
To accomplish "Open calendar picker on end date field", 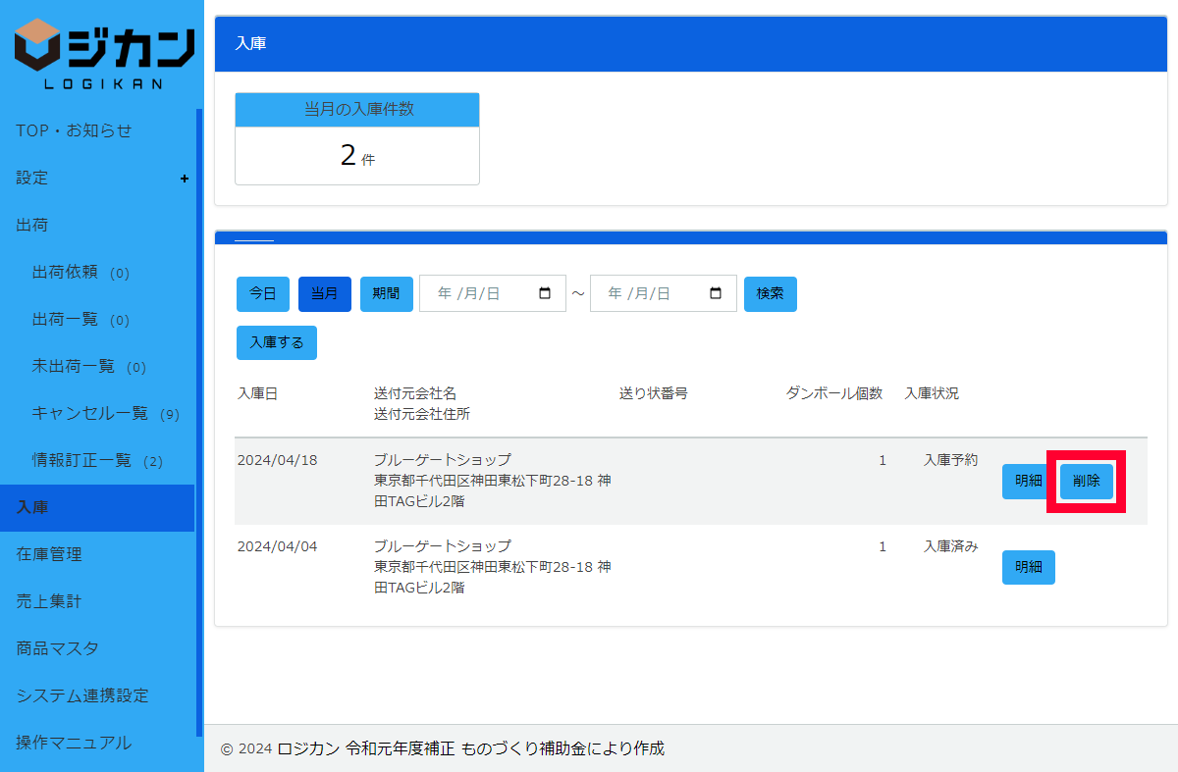I will coord(716,293).
